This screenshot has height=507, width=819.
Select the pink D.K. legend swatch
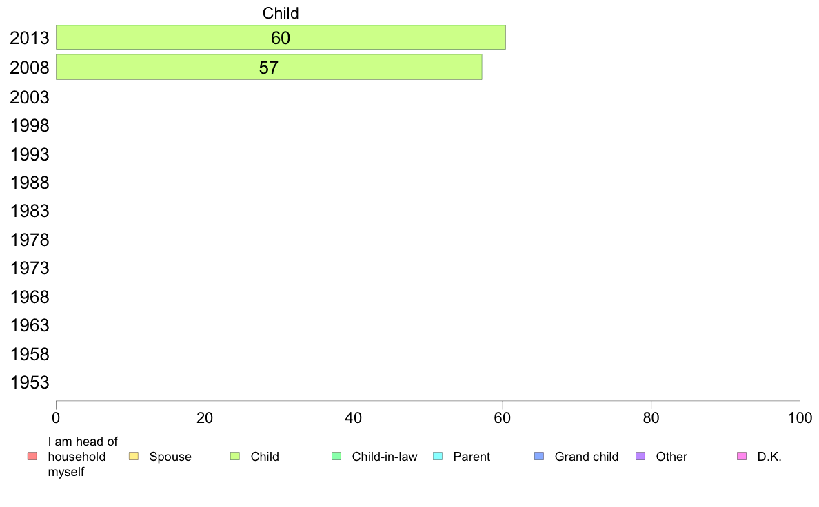(x=742, y=456)
